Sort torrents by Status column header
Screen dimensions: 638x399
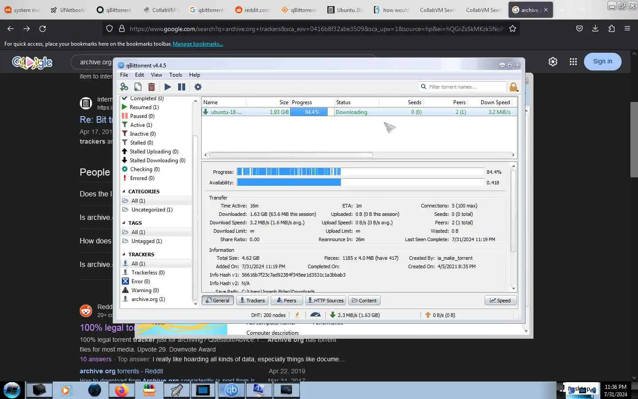click(x=357, y=102)
